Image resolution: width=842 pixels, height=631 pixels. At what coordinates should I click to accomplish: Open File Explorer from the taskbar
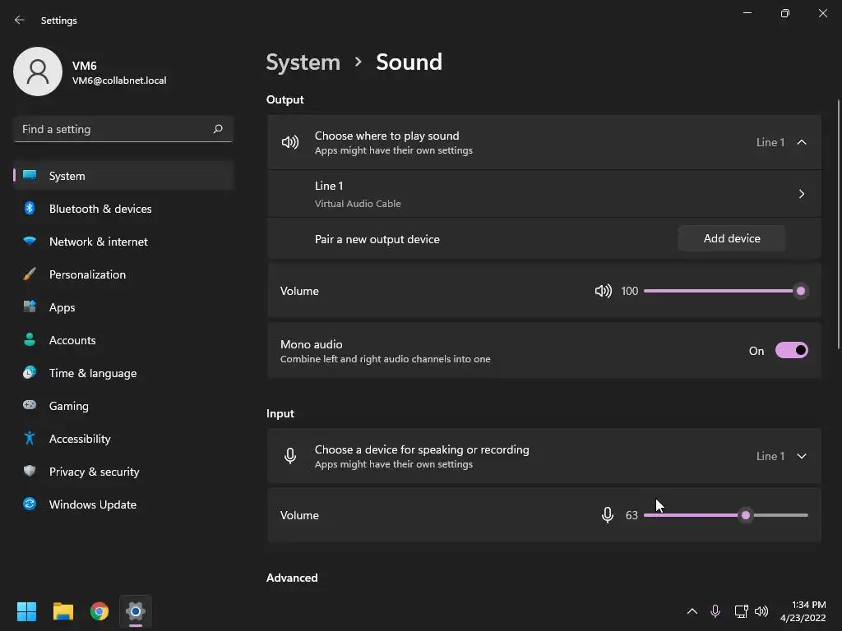click(63, 611)
